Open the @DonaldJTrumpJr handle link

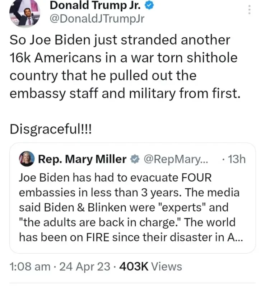tap(96, 19)
